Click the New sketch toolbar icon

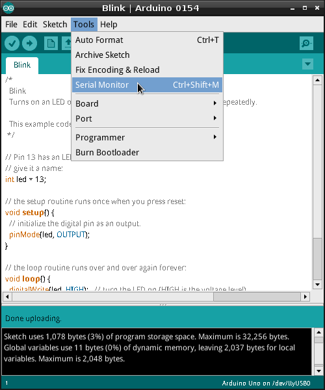[x=51, y=44]
